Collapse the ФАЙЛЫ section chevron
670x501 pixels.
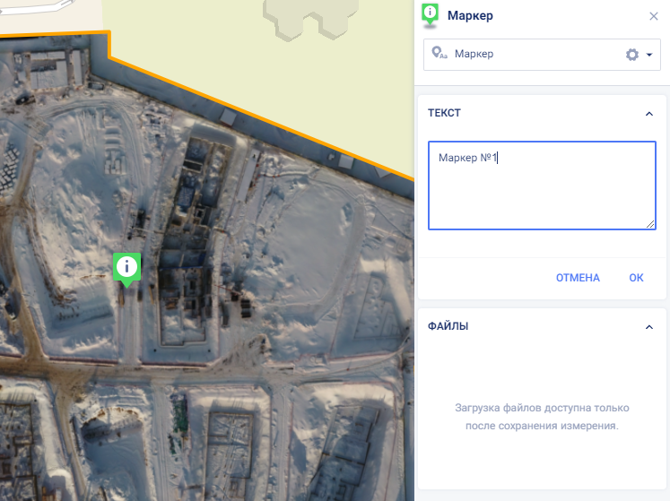[649, 327]
